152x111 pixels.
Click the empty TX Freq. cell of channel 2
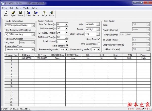point(42,61)
